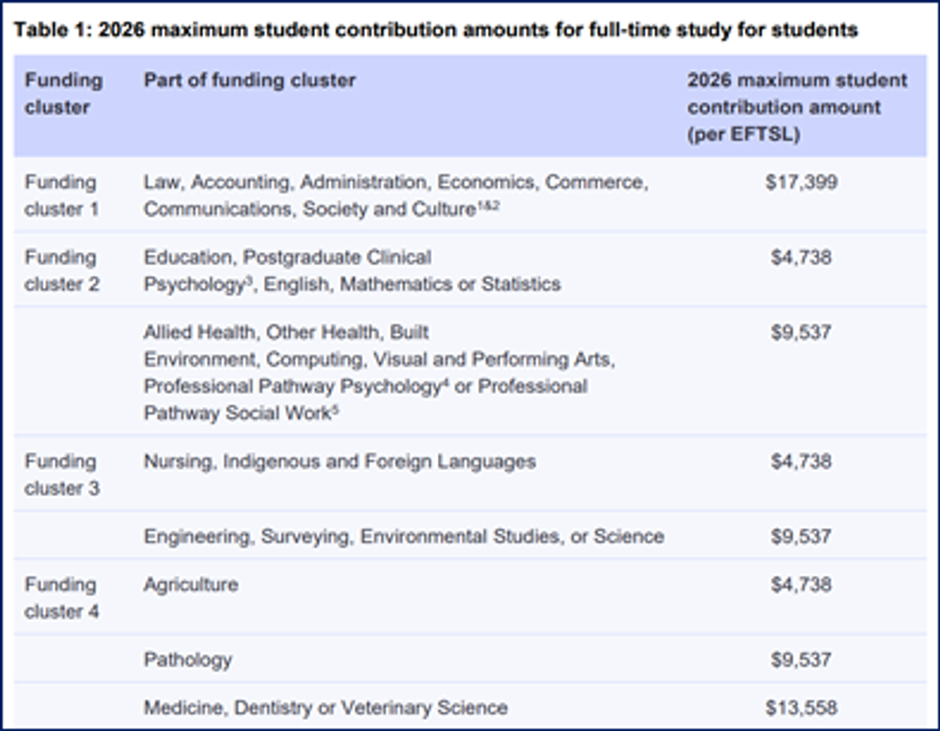Click the $9,537 amount in the Pathology row

tap(801, 660)
